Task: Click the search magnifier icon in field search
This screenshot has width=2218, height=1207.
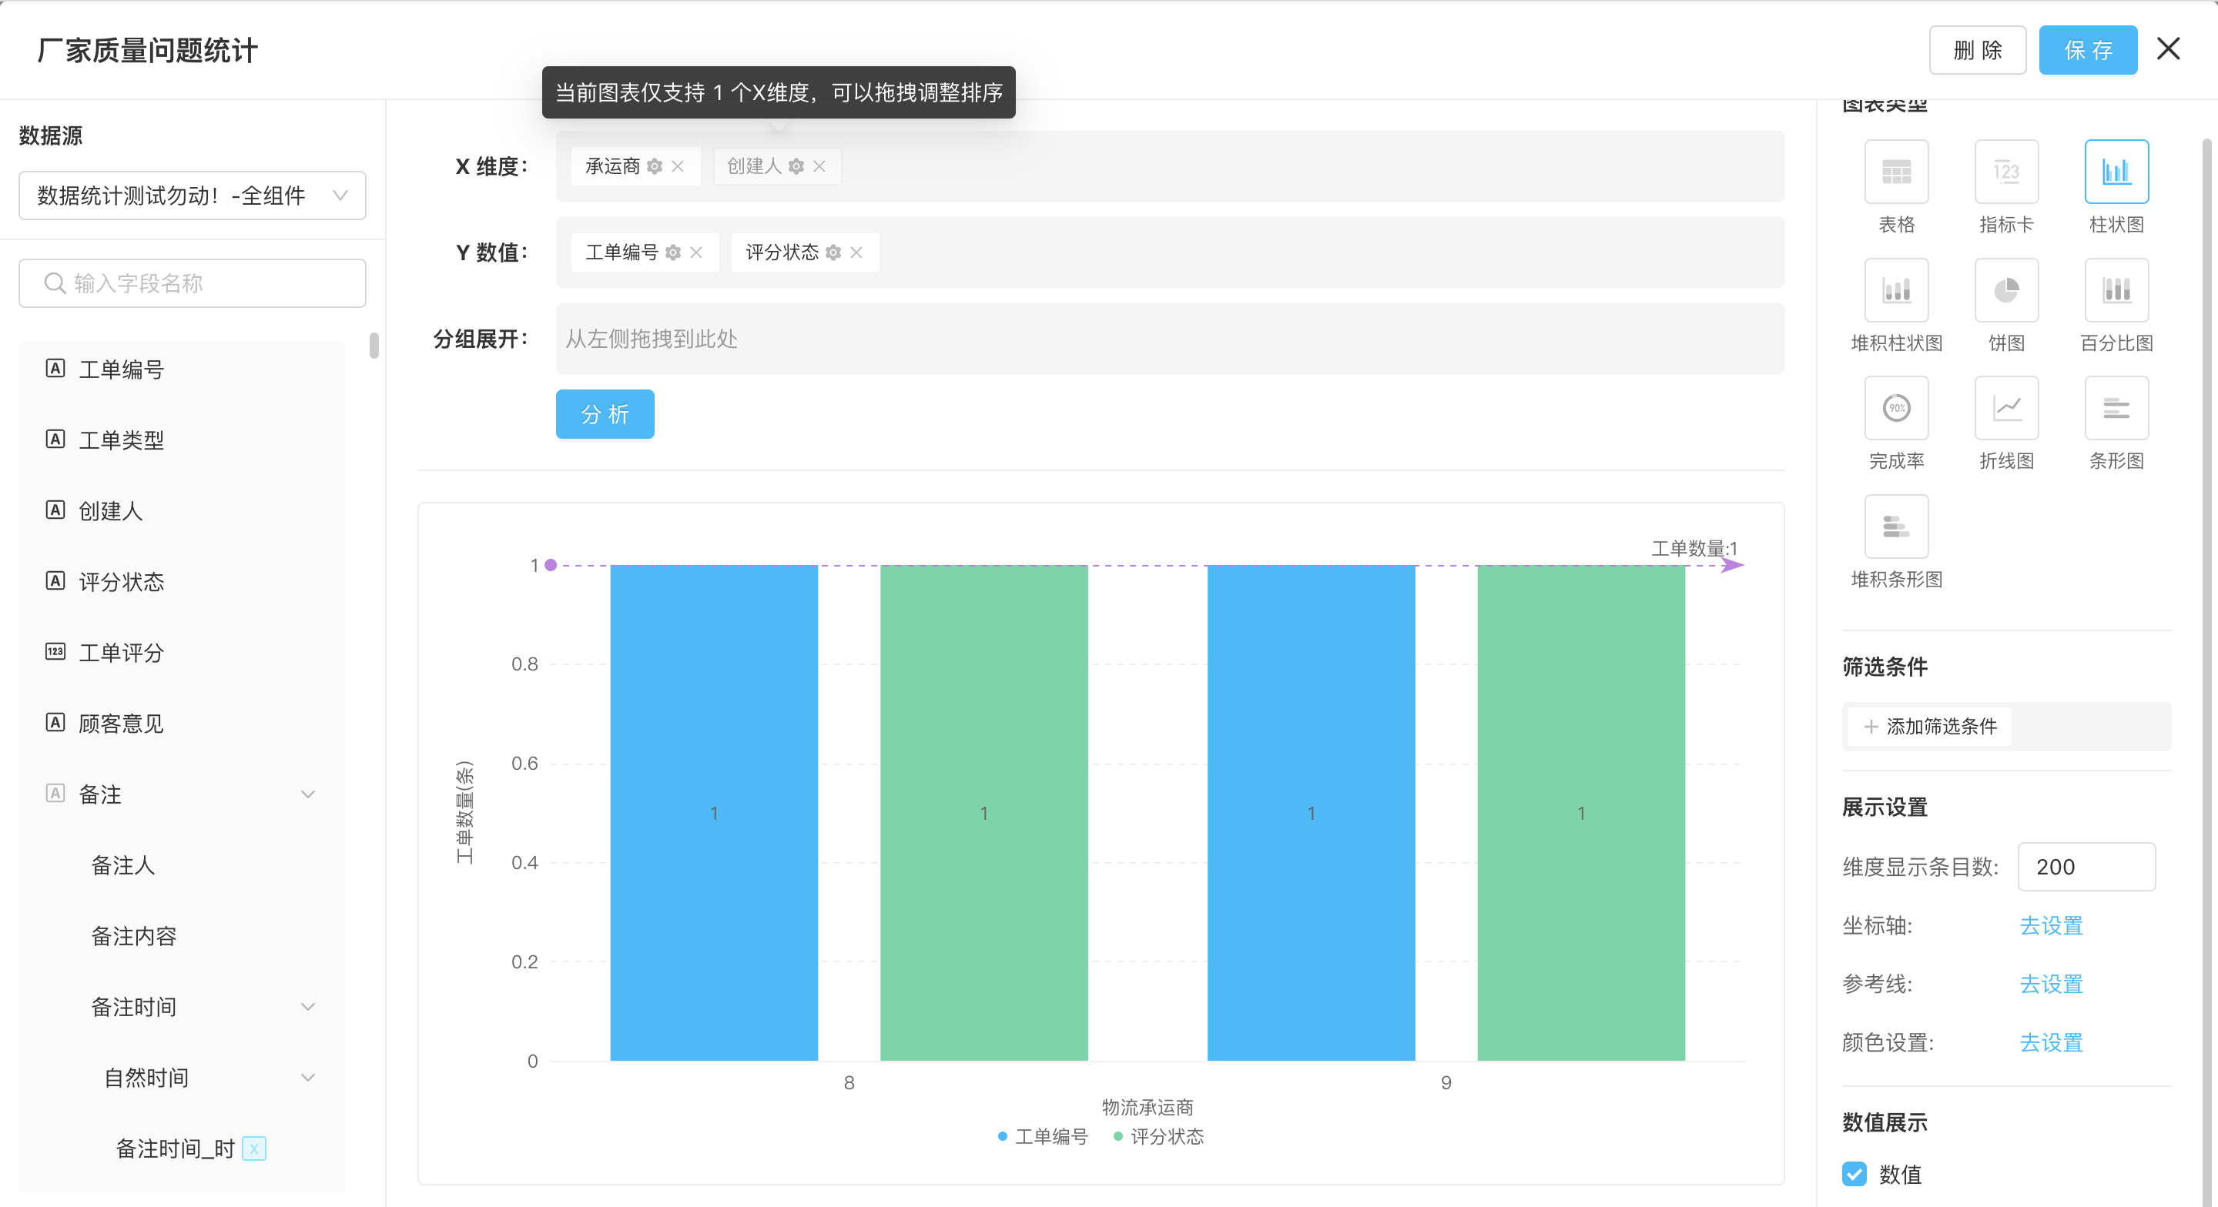Action: coord(54,283)
